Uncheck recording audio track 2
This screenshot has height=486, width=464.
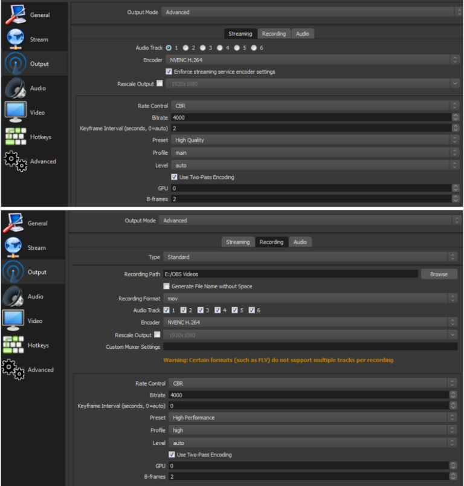point(184,310)
